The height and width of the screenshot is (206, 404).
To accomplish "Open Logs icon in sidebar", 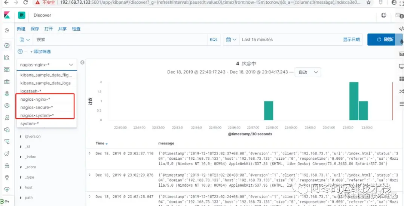I will click(7, 129).
